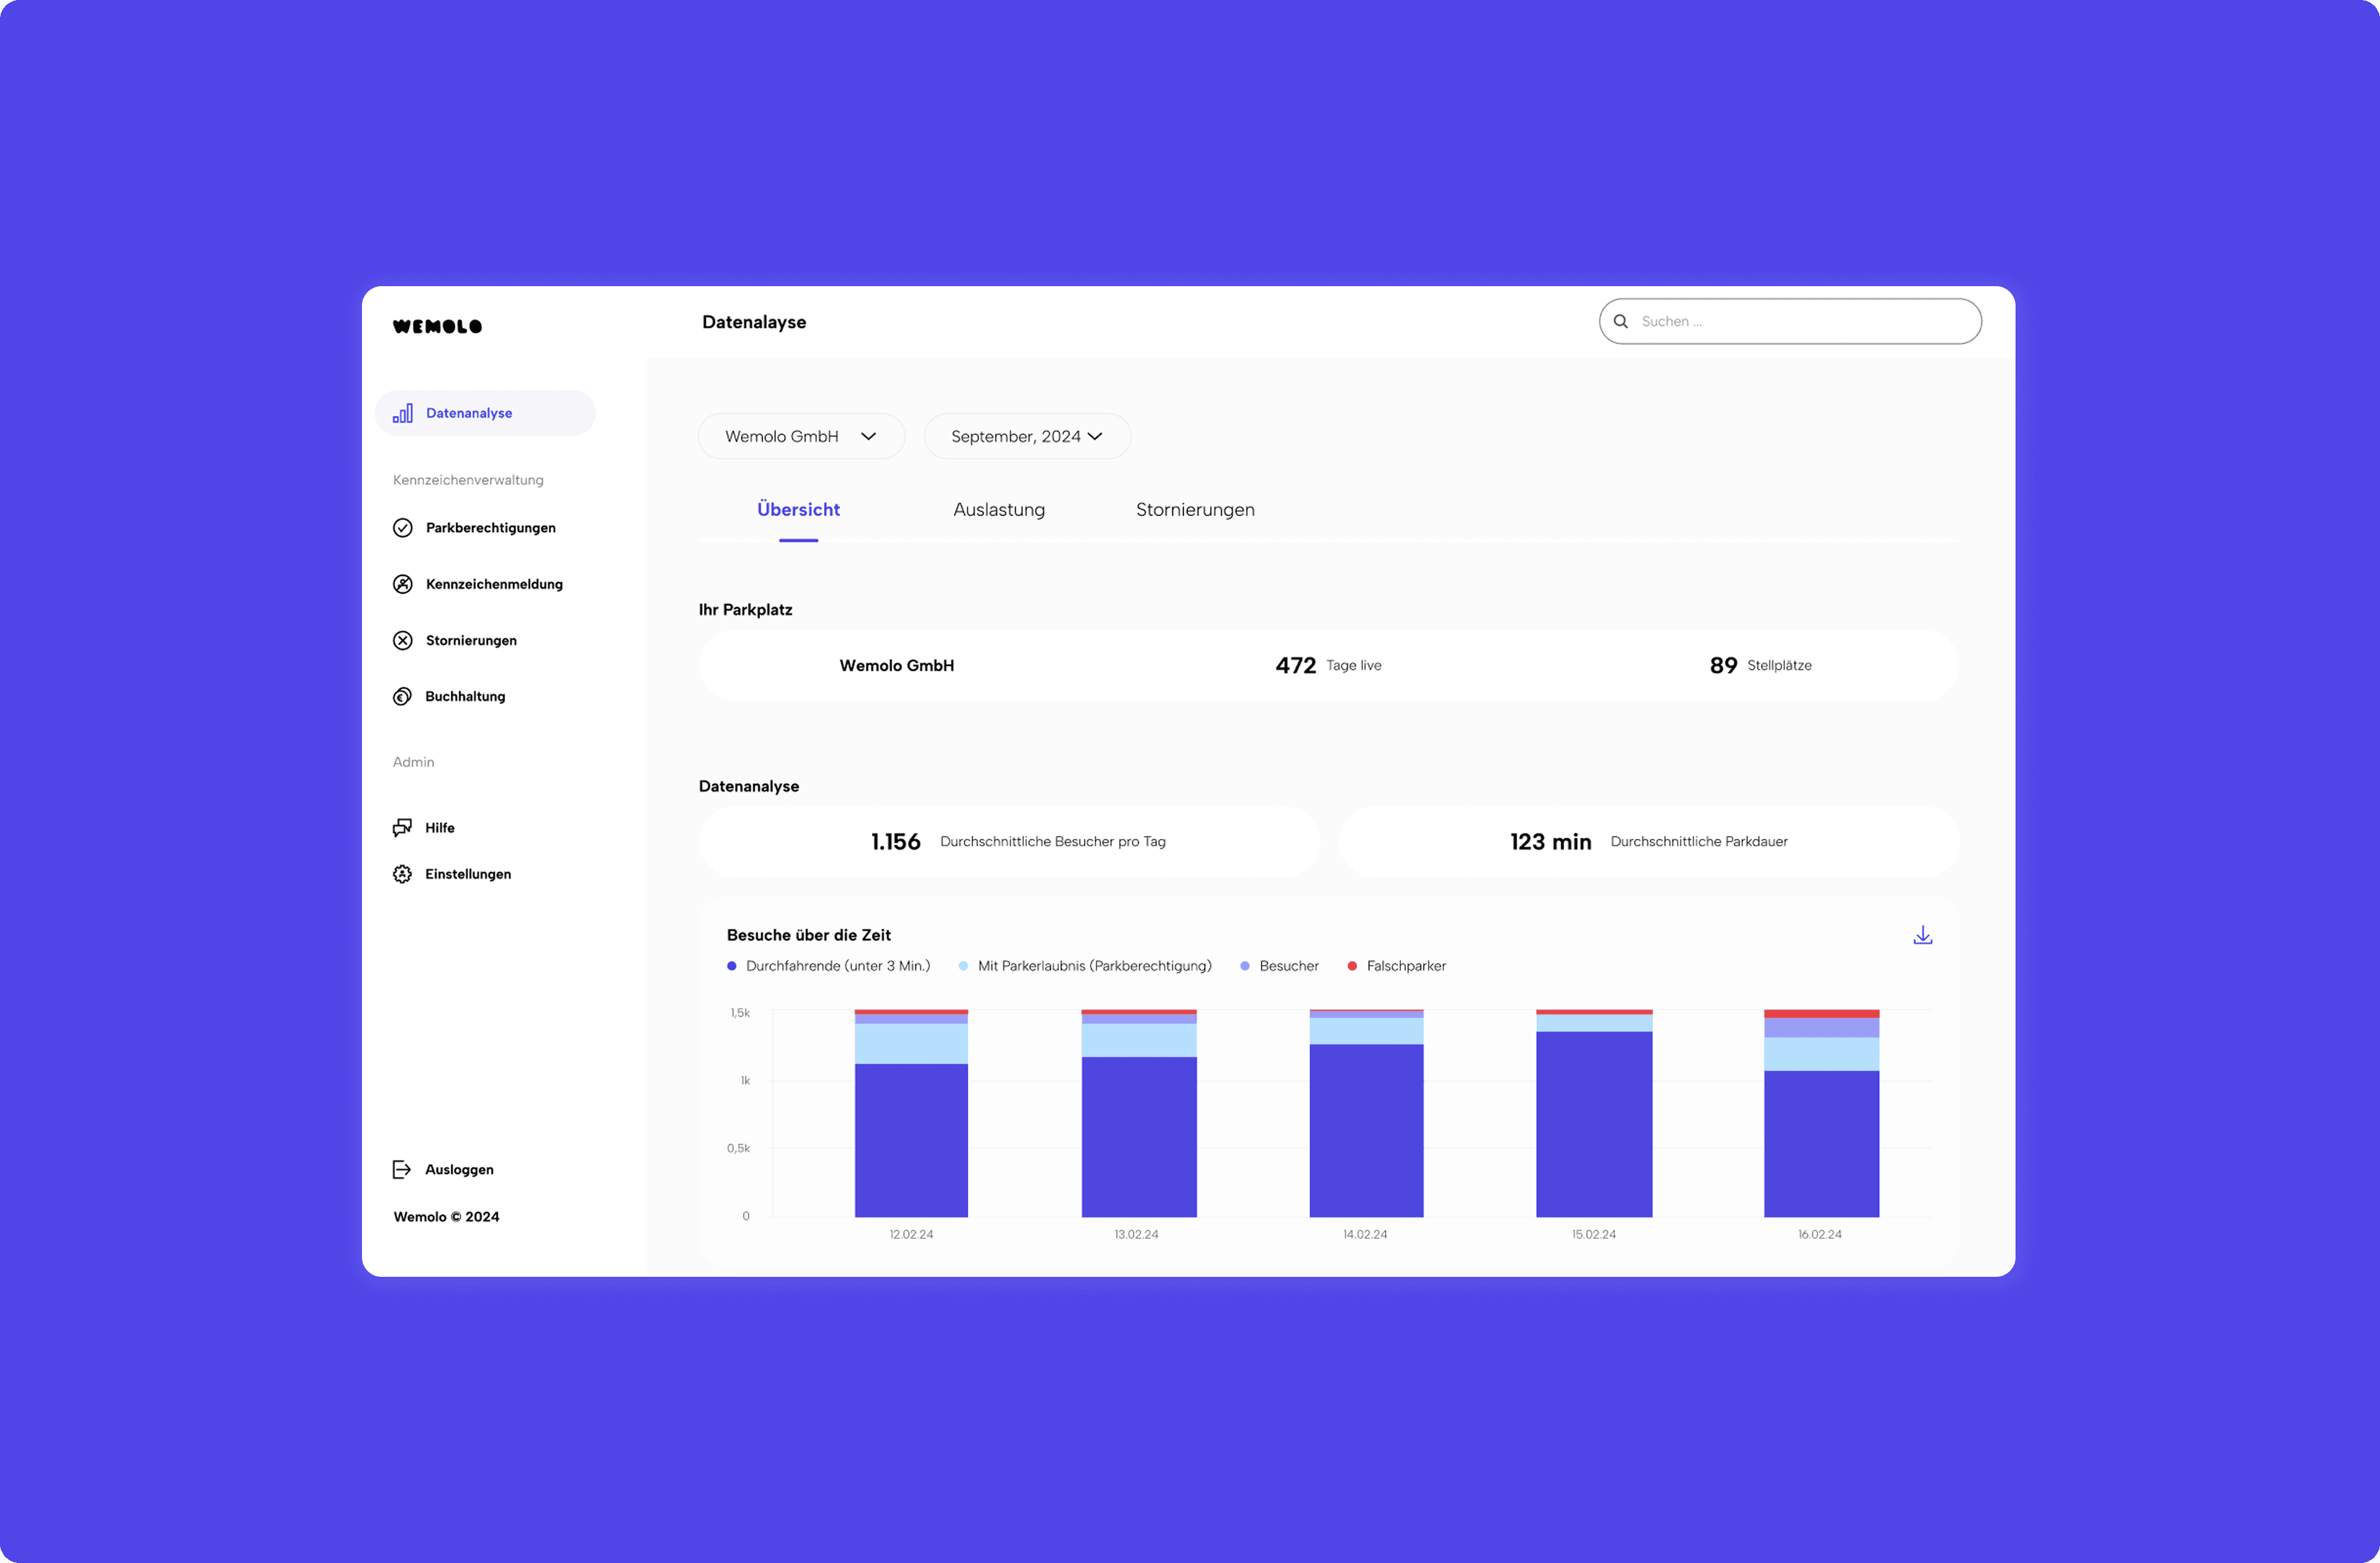Click the Wemolo GmbH name in Ihr Parkplatz card
The height and width of the screenshot is (1563, 2380).
pos(896,665)
